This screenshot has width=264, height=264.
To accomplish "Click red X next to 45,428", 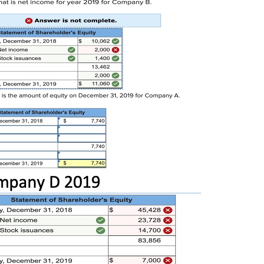I will [x=168, y=210].
